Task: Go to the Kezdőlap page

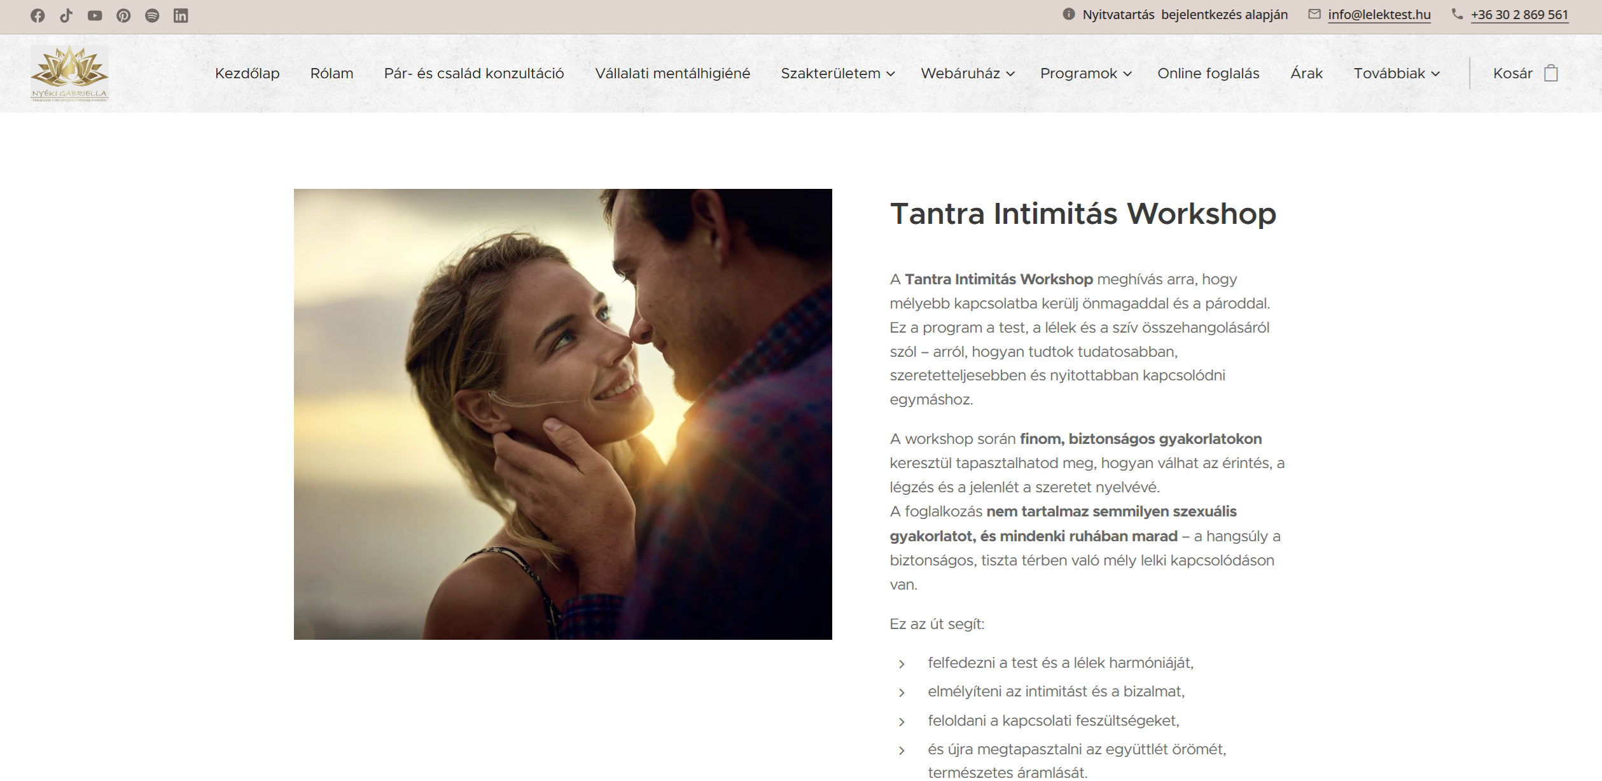Action: coord(247,74)
